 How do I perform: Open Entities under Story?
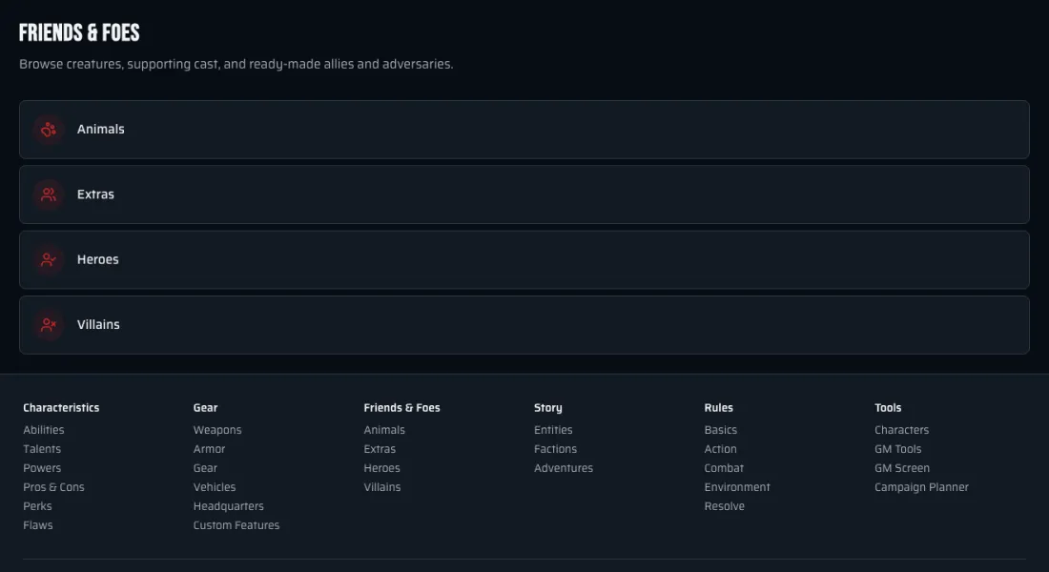(x=553, y=430)
